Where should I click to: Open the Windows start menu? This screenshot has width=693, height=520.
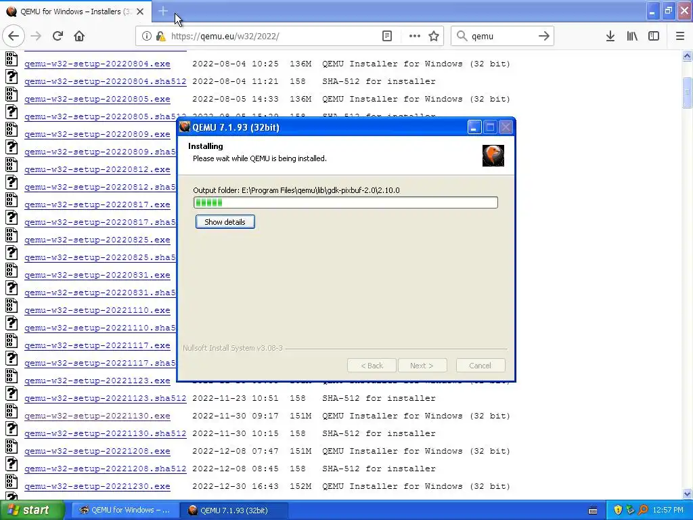tap(32, 511)
